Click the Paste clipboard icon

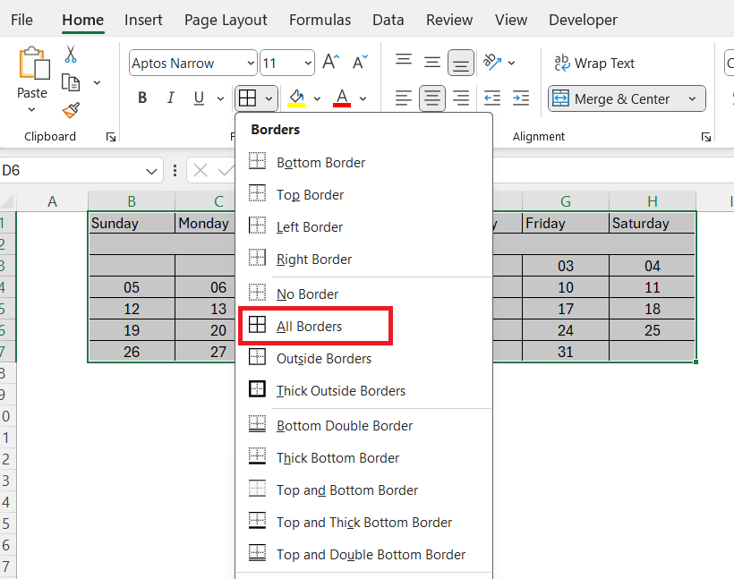(x=34, y=64)
